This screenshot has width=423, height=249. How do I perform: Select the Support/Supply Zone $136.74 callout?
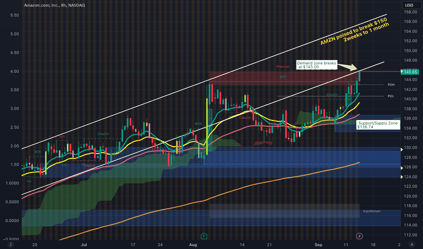378,125
